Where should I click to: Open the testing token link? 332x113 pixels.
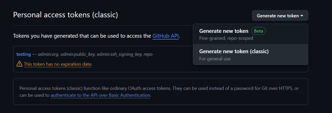(x=24, y=54)
